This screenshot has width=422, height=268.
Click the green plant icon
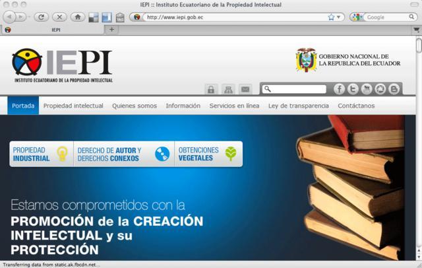pyautogui.click(x=231, y=154)
